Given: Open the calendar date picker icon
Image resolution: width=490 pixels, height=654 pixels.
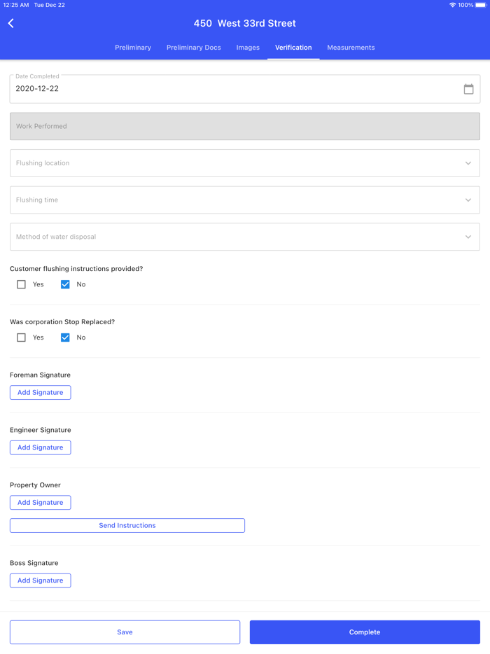Looking at the screenshot, I should point(468,89).
